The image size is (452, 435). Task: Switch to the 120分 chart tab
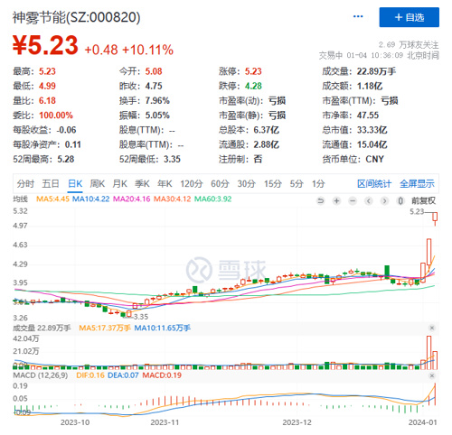click(192, 183)
